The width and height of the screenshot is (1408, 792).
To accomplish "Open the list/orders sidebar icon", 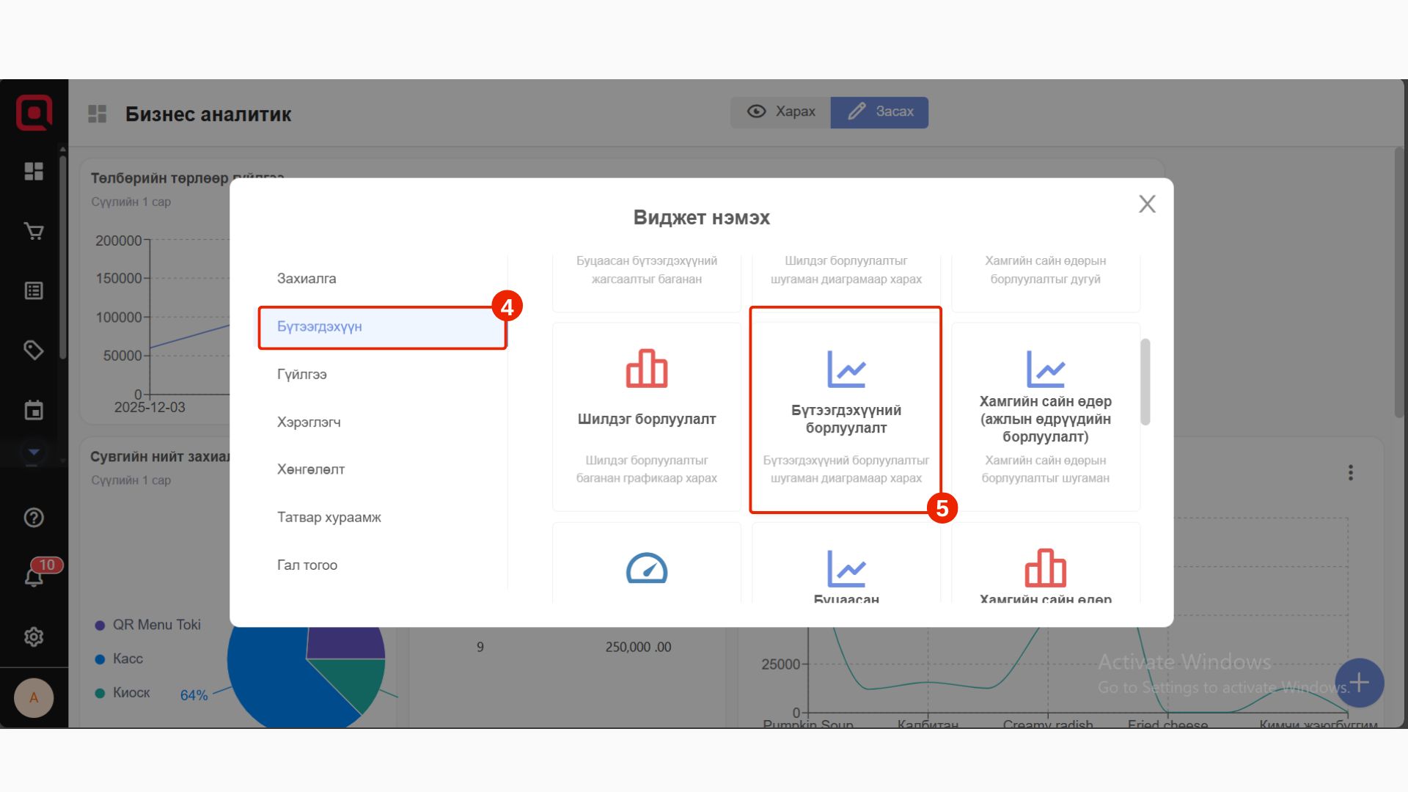I will tap(34, 291).
